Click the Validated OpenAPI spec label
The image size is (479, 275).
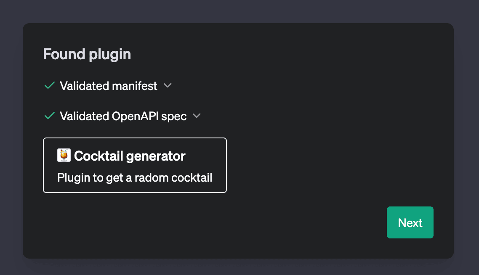click(x=123, y=116)
